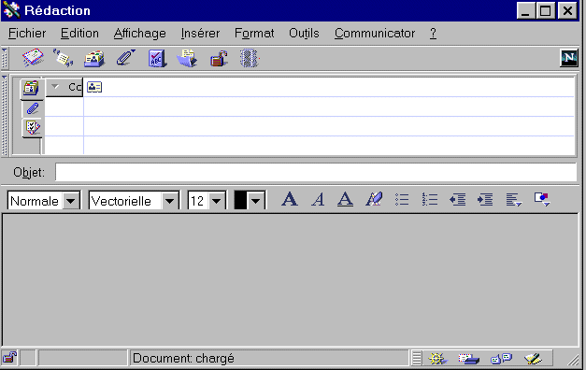
Task: Click the black text color swatch
Action: pyautogui.click(x=240, y=201)
